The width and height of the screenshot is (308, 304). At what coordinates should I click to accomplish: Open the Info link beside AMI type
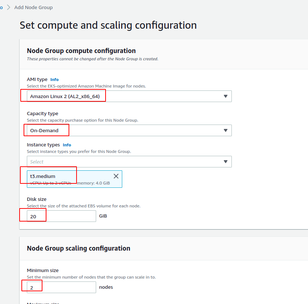pos(54,80)
